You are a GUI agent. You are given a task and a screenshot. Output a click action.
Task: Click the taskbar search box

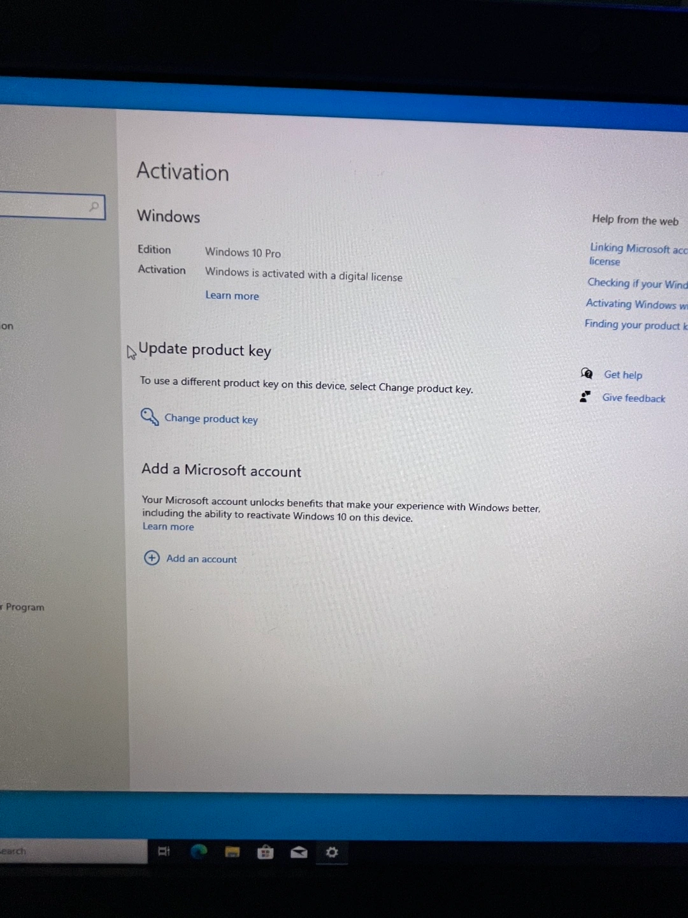73,851
